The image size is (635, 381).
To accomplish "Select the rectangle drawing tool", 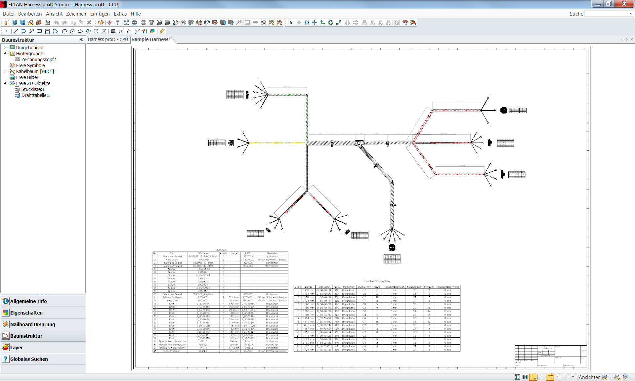I will 40,31.
